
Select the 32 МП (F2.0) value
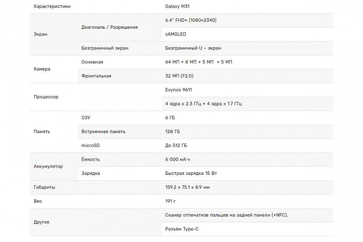[x=179, y=76]
